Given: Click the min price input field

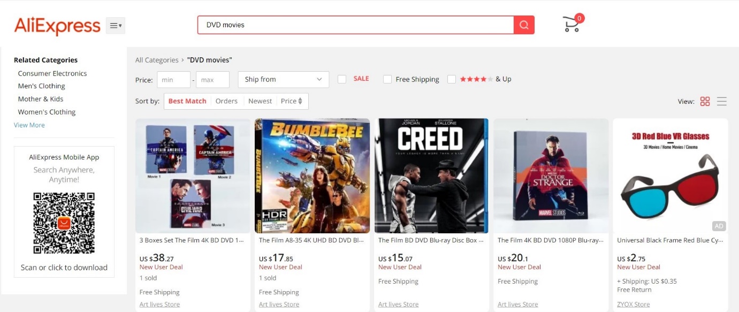Looking at the screenshot, I should 173,80.
